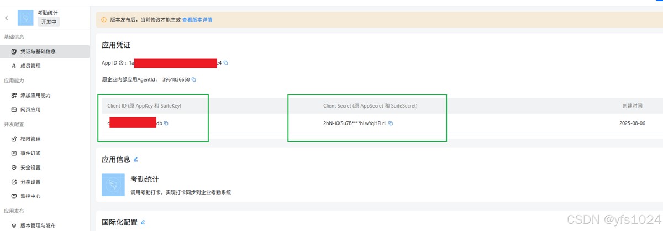Click the App ID help question icon
This screenshot has width=663, height=231.
coord(121,63)
